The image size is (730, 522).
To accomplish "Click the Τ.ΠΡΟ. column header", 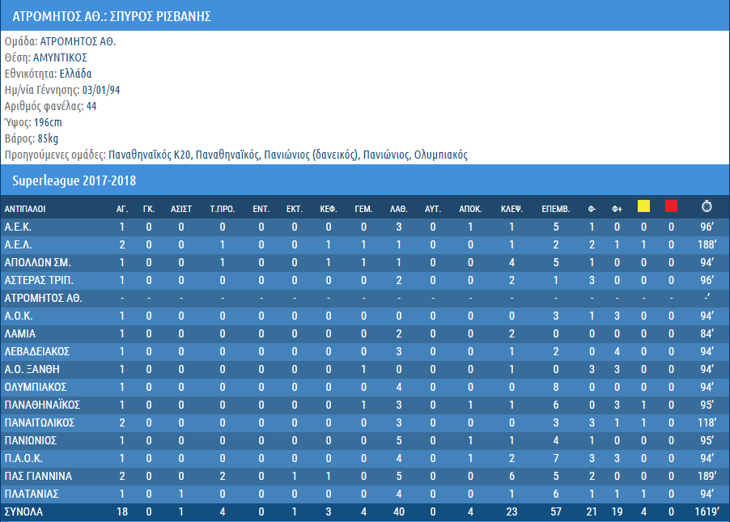I will click(222, 209).
